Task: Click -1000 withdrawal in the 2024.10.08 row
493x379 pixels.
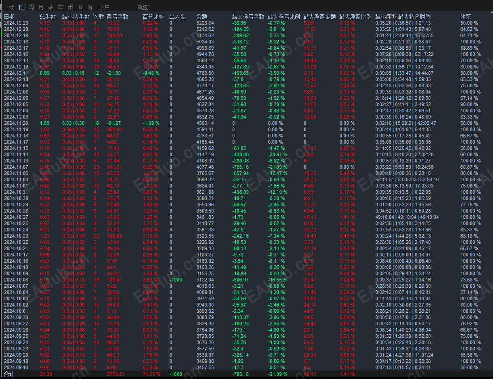Action: pos(176,280)
